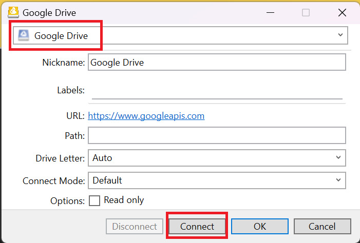The width and height of the screenshot is (360, 243).
Task: Enable the Read only checkbox
Action: click(x=94, y=200)
